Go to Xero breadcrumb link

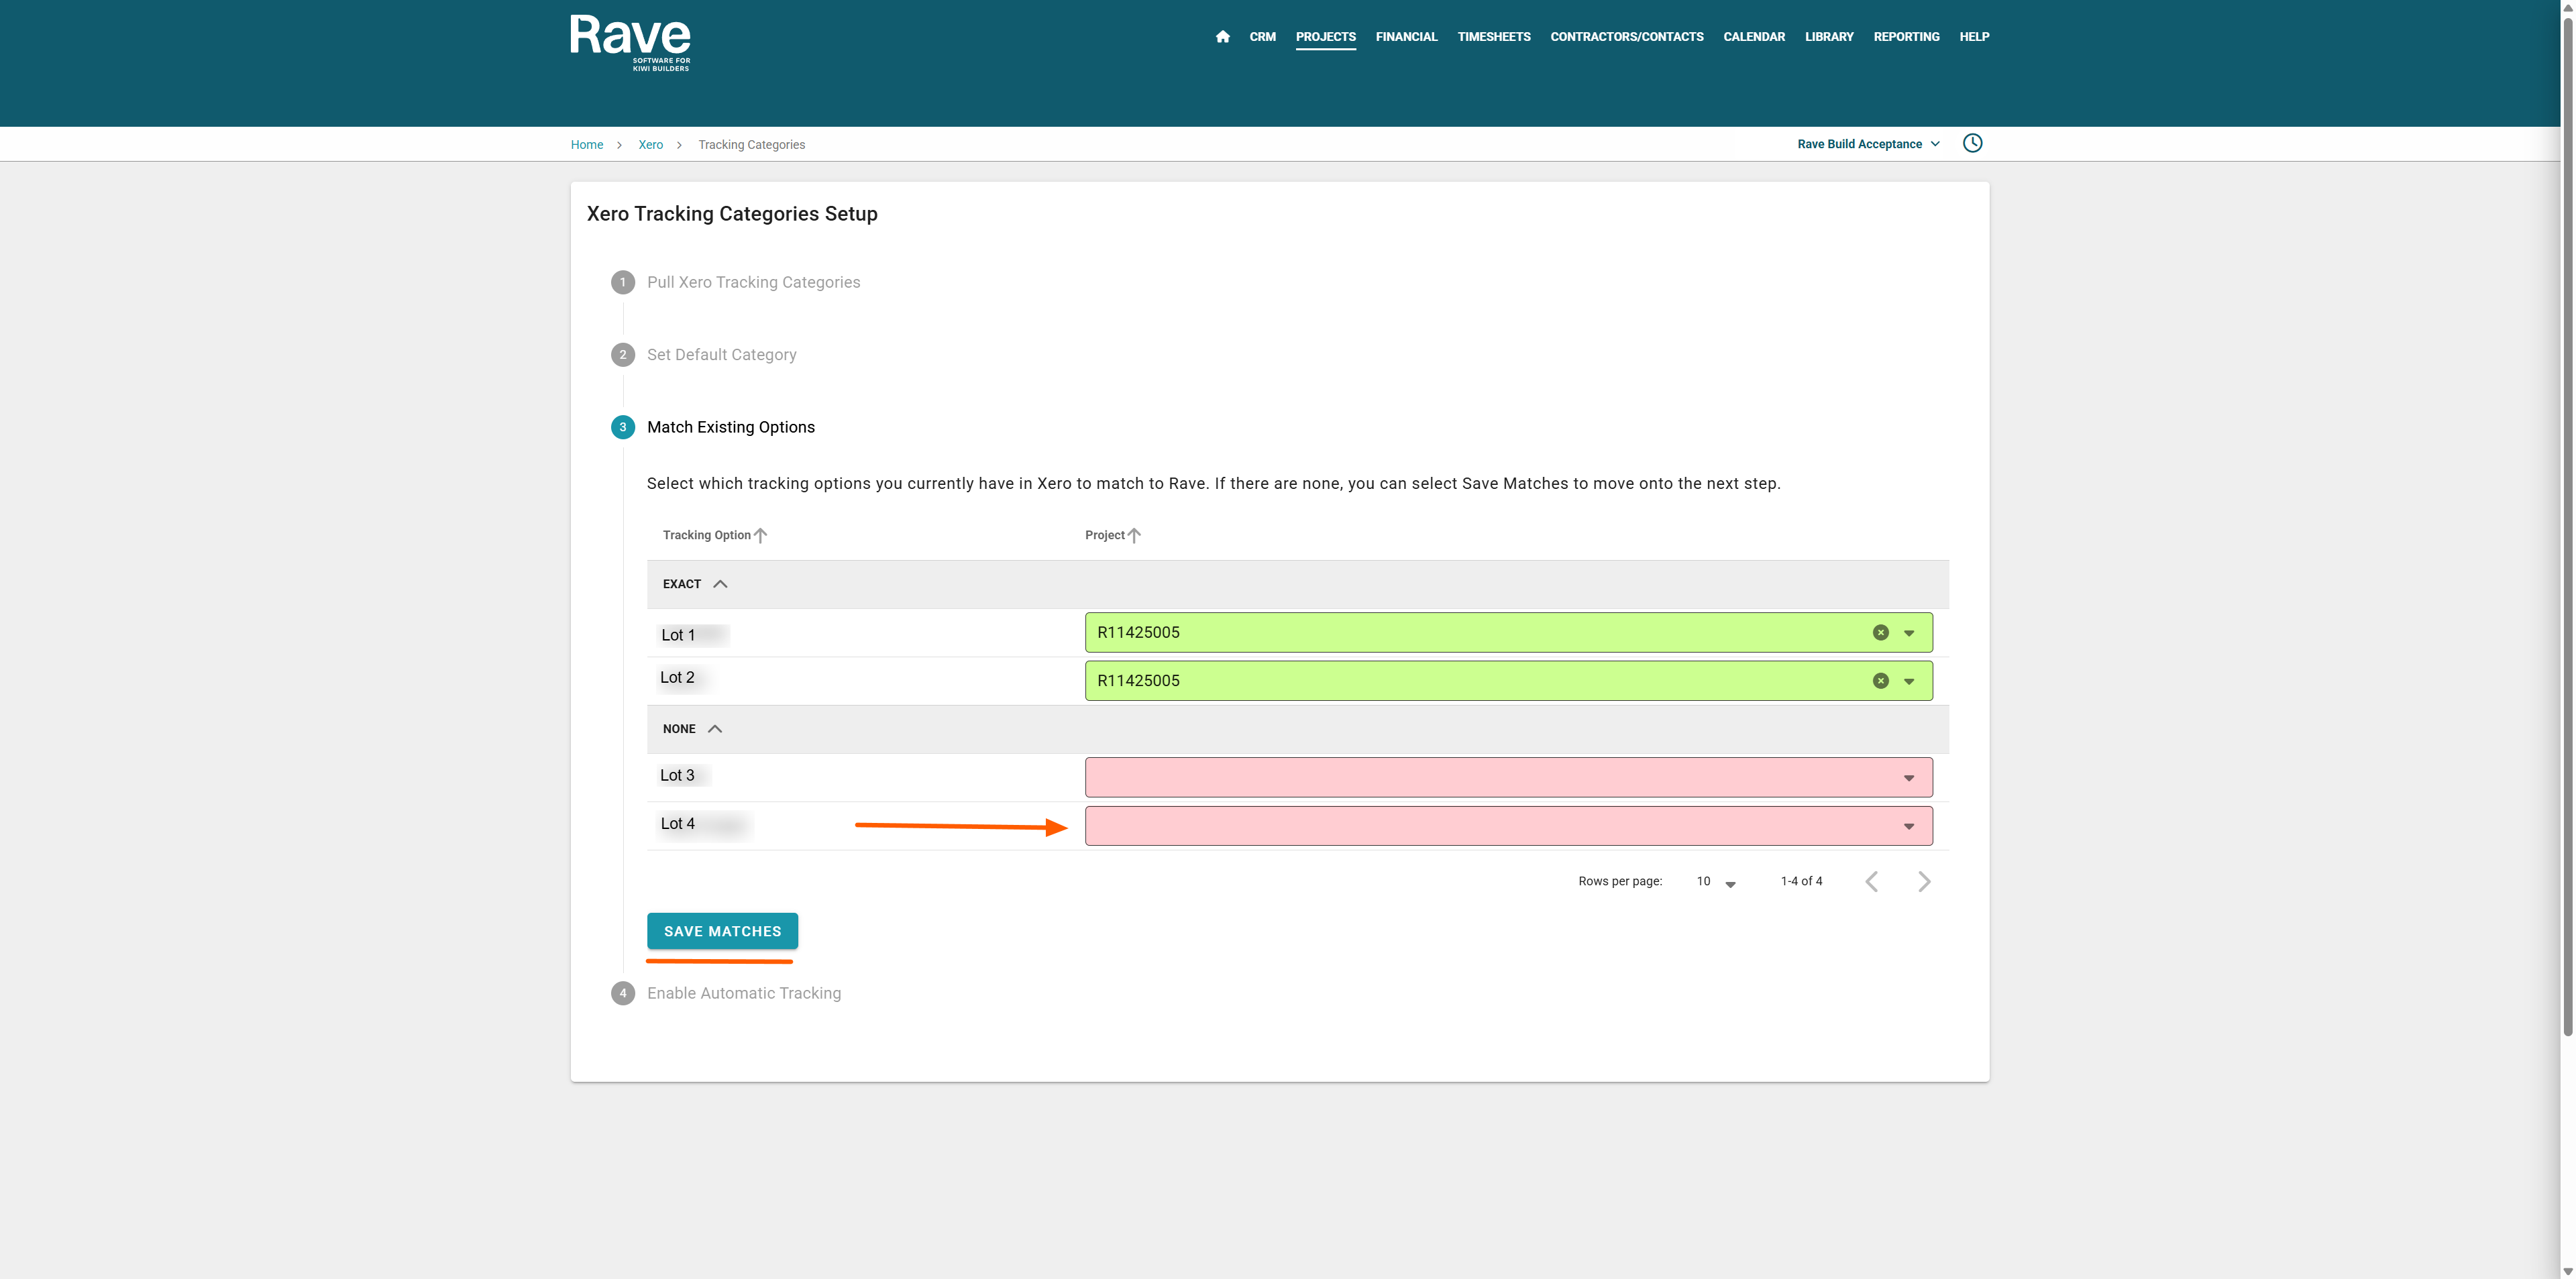650,145
